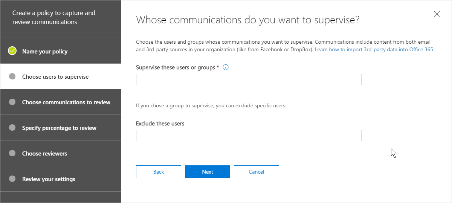The width and height of the screenshot is (452, 203).
Task: Click the Choose reviewers step bullet
Action: tap(12, 153)
